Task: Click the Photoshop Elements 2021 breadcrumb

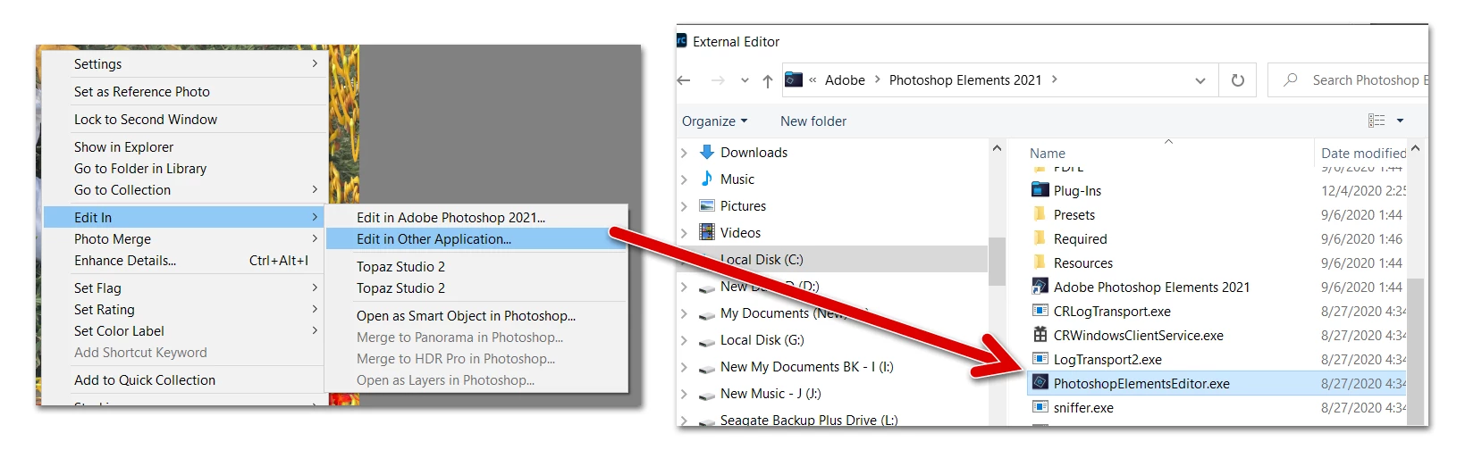Action: [x=965, y=80]
